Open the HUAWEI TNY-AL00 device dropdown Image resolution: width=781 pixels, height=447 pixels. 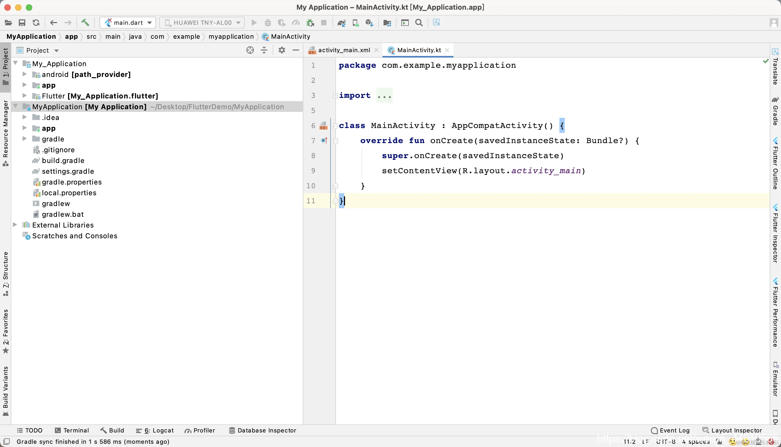202,23
